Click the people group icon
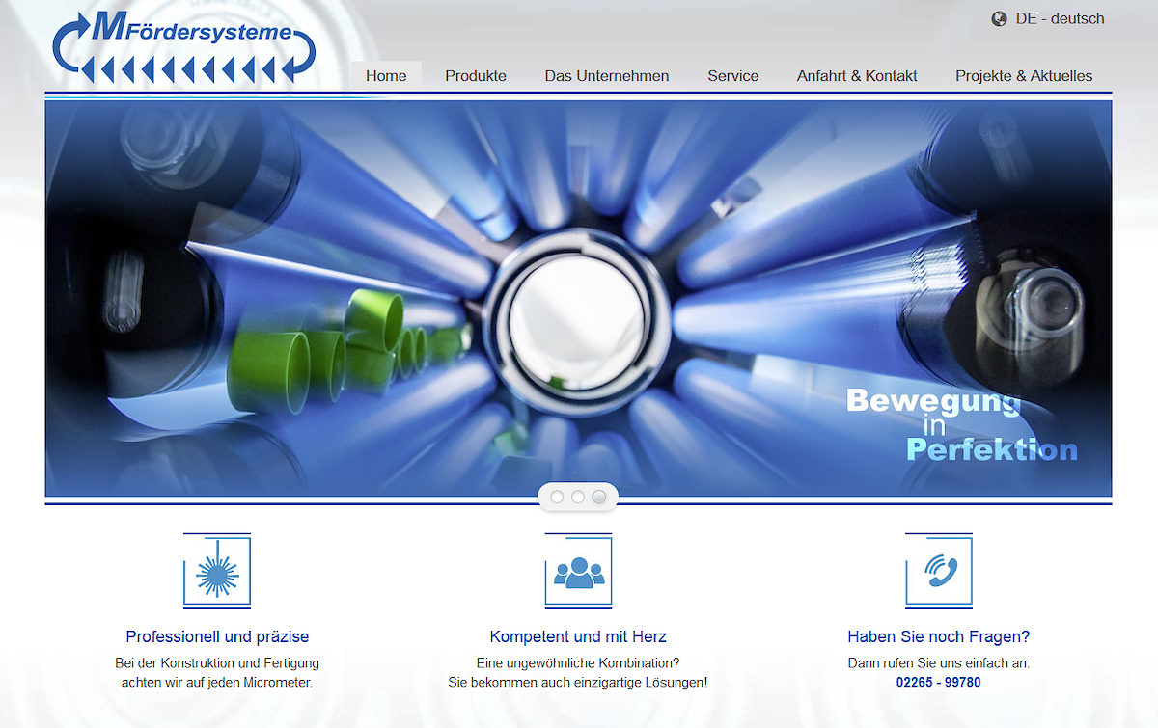The image size is (1158, 728). pos(578,572)
